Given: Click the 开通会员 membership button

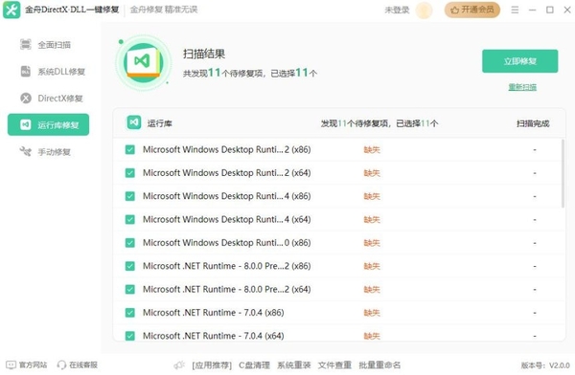Looking at the screenshot, I should point(472,10).
